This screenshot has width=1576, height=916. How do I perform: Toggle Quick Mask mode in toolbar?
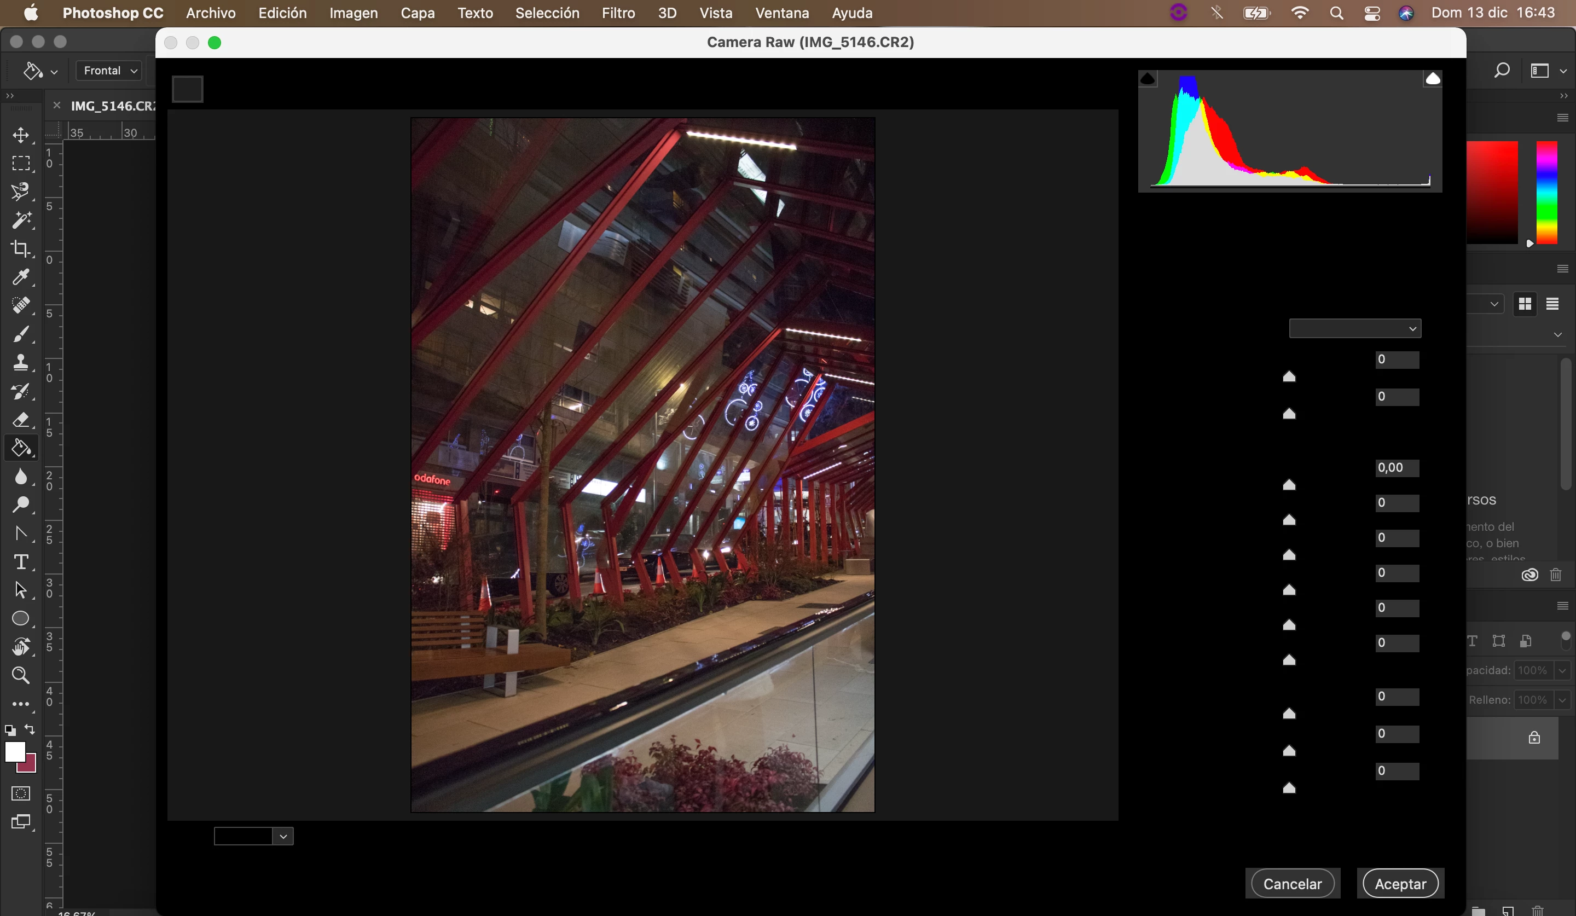point(21,793)
